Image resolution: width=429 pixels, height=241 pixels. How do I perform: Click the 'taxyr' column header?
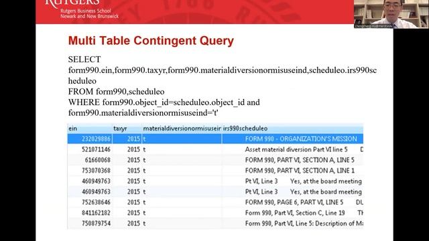(x=127, y=129)
